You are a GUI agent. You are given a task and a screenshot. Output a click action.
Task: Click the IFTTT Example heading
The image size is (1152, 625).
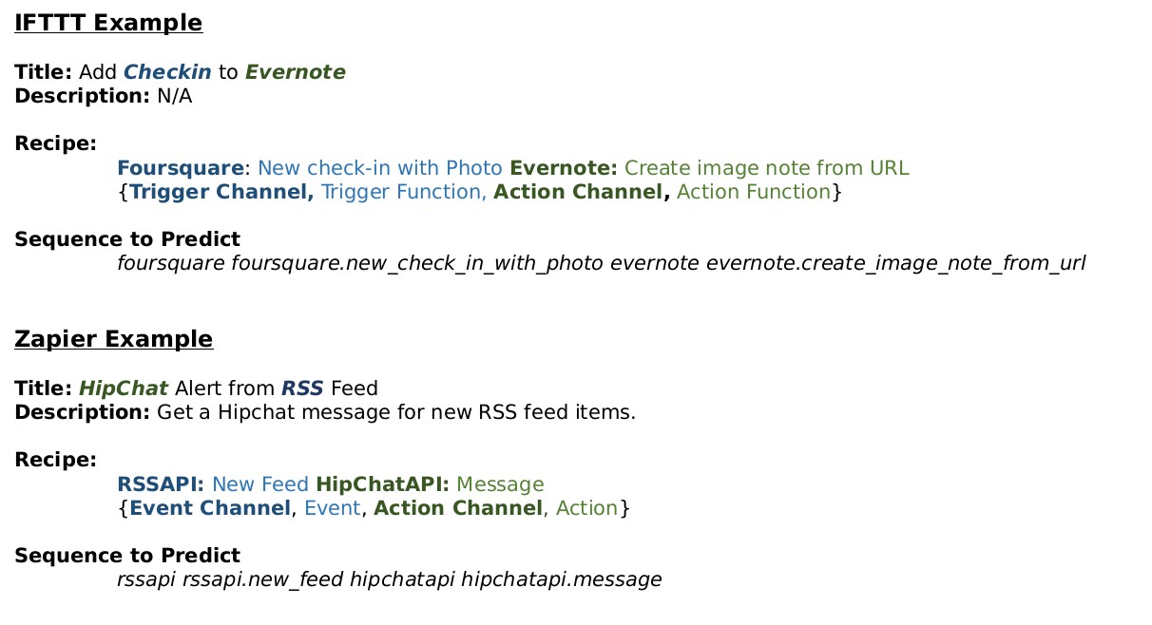pyautogui.click(x=108, y=23)
